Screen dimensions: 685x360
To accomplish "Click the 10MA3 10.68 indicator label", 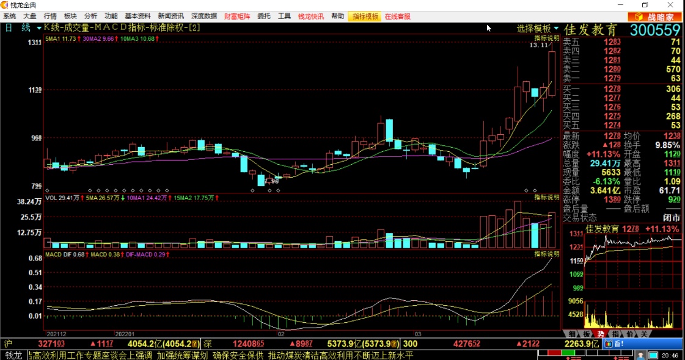I will pyautogui.click(x=137, y=39).
